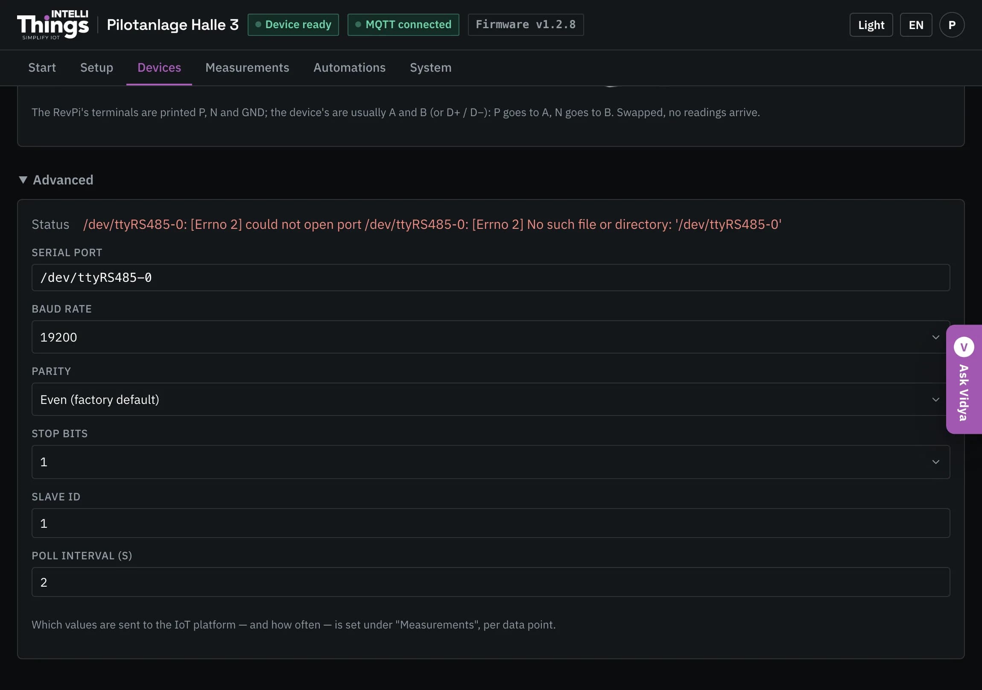The height and width of the screenshot is (690, 982).
Task: Click the PARITY label
Action: (x=51, y=371)
